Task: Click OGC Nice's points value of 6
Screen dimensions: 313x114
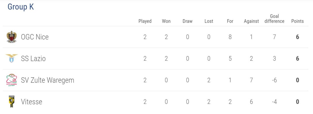Action: 297,37
